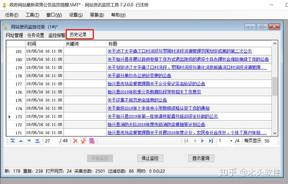Open the page number dropdown showing 1

click(231, 141)
